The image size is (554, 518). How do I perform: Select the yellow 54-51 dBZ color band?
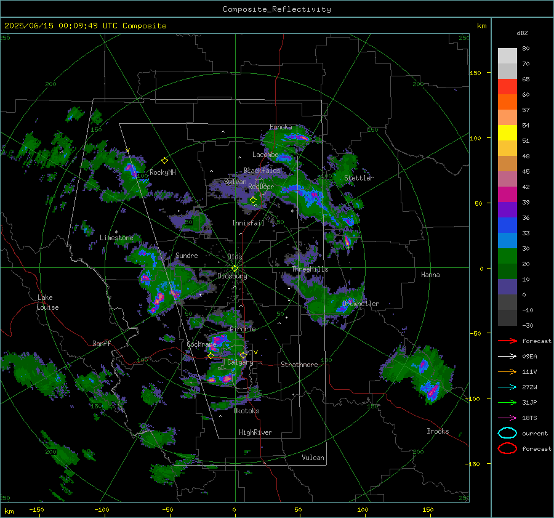507,133
